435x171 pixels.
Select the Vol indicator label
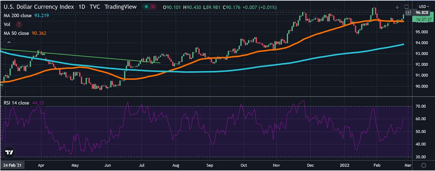pyautogui.click(x=7, y=24)
